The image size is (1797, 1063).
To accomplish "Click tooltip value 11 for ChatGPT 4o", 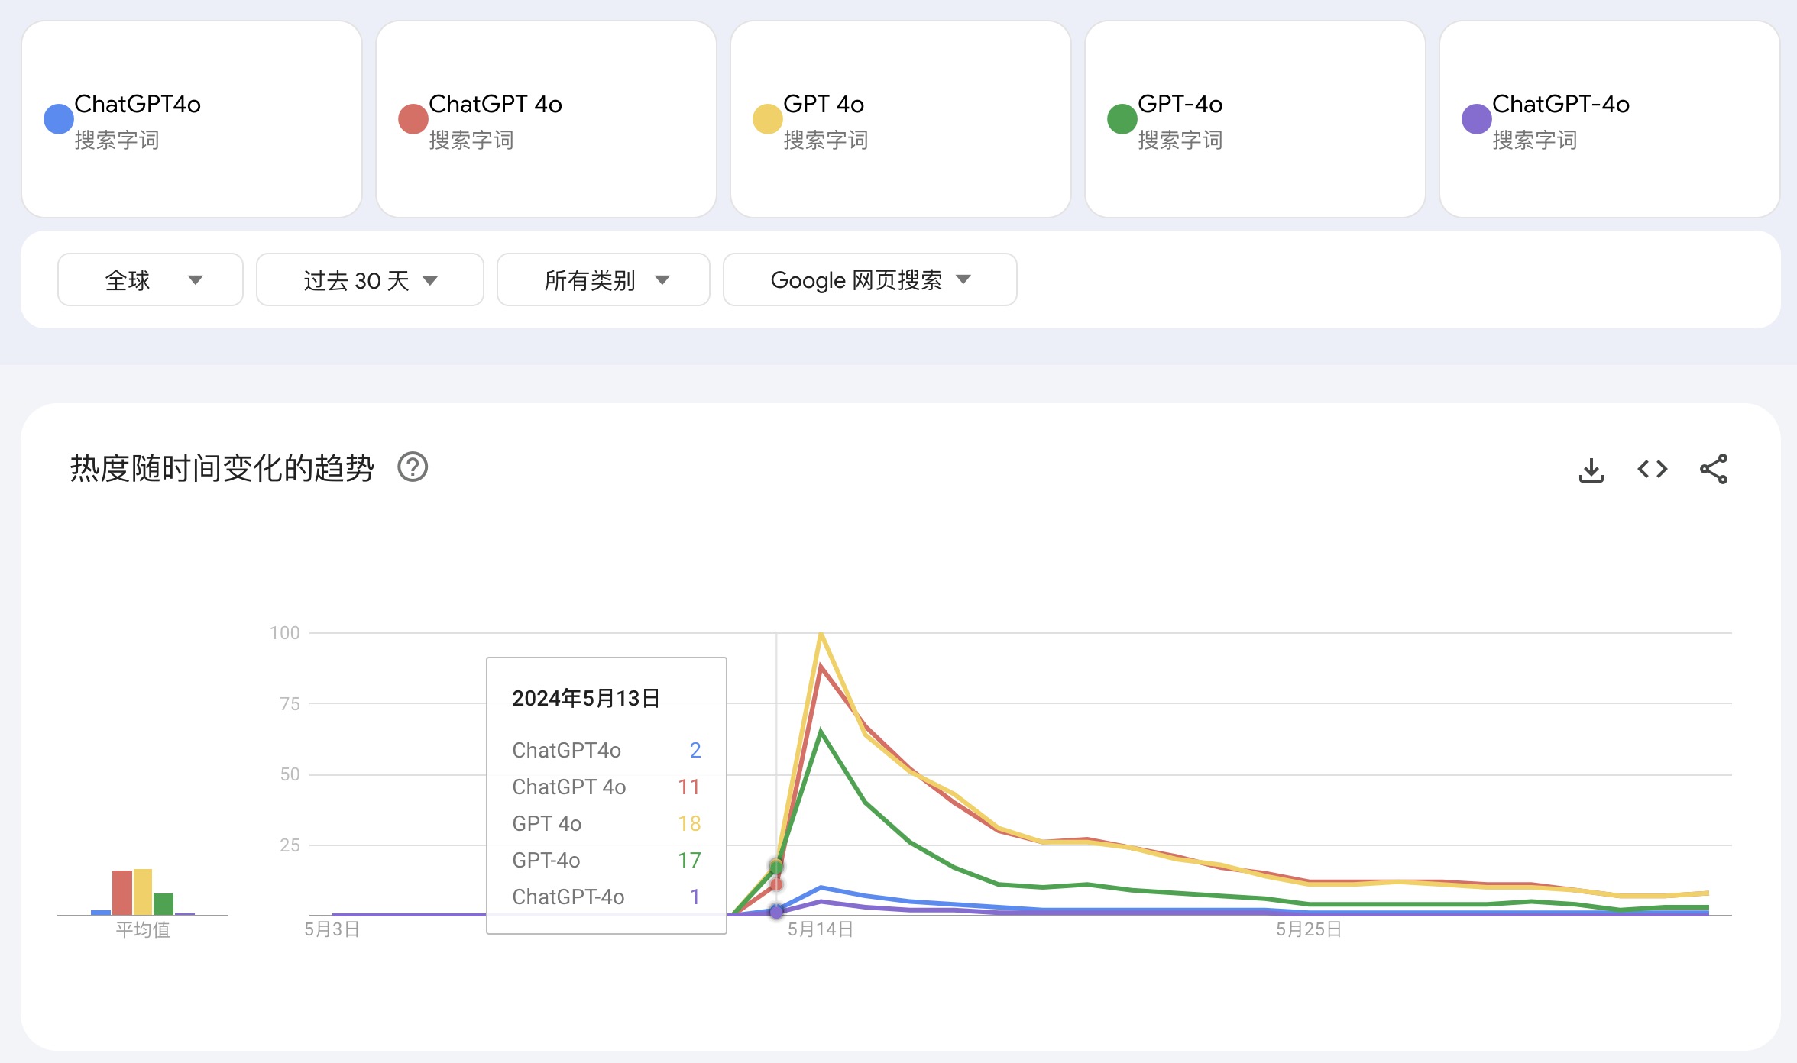I will coord(689,787).
